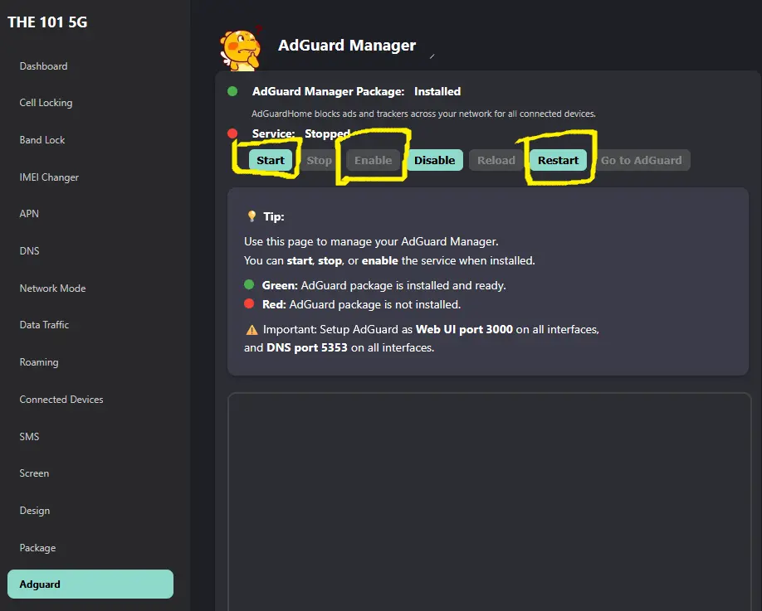Viewport: 762px width, 611px height.
Task: Start the AdGuard service
Action: (x=271, y=160)
